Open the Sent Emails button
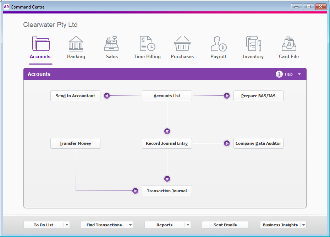Viewport: 330px width, 237px height. click(x=225, y=225)
